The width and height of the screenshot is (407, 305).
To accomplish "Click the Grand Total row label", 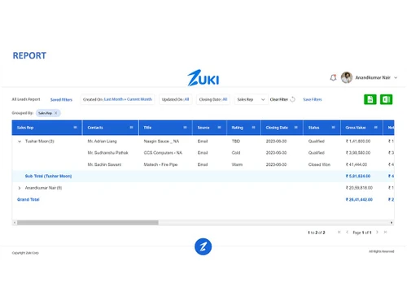I will point(28,199).
